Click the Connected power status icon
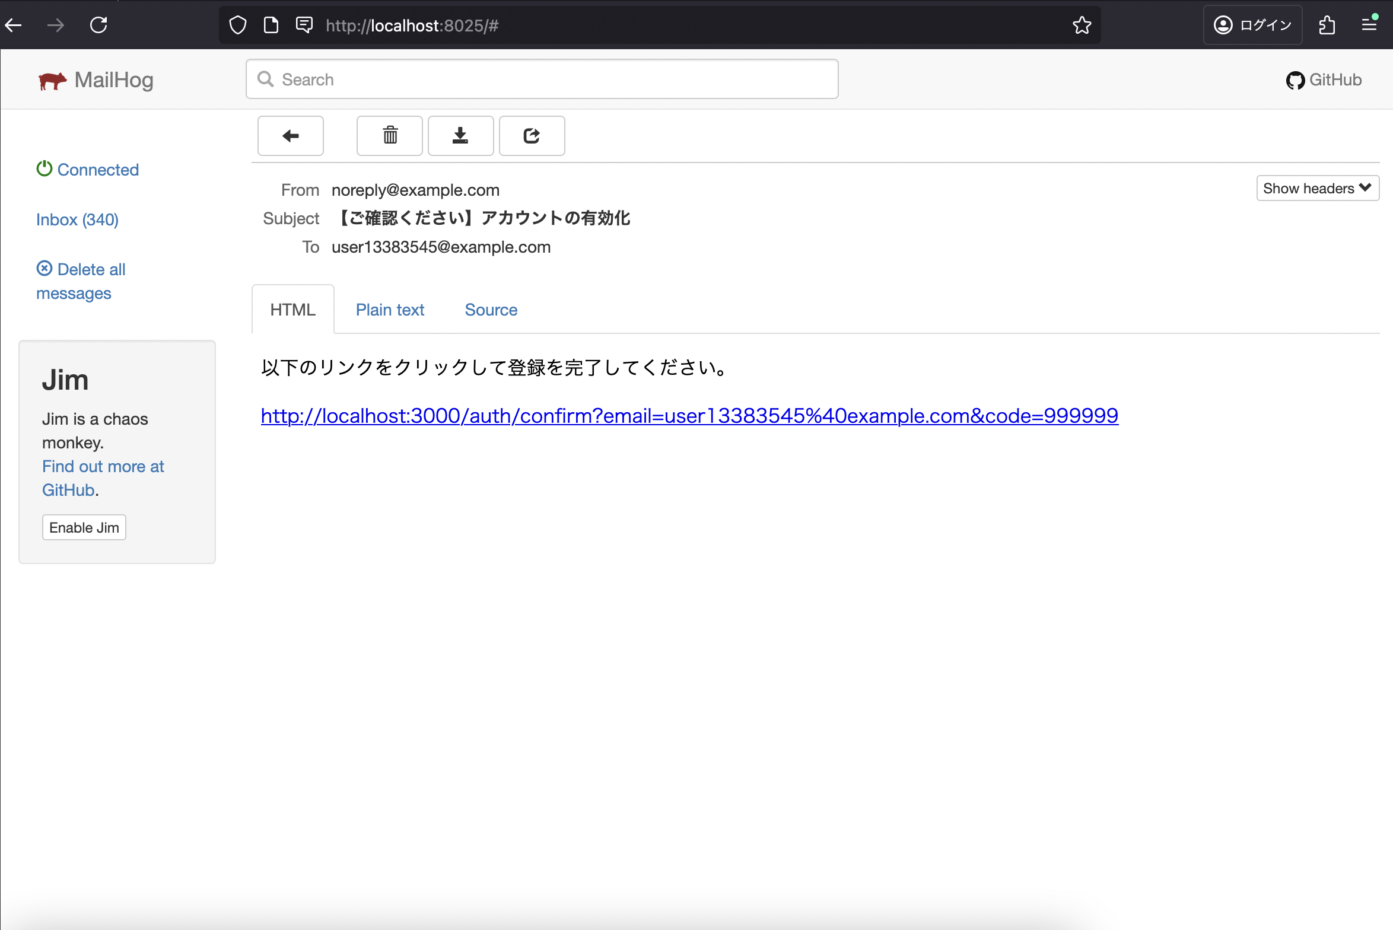1393x930 pixels. point(44,168)
